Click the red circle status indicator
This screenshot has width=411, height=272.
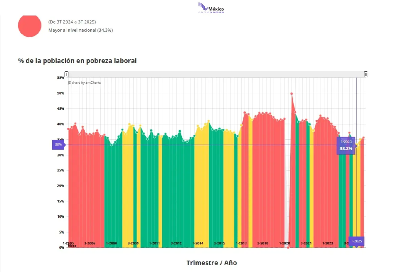(x=30, y=26)
